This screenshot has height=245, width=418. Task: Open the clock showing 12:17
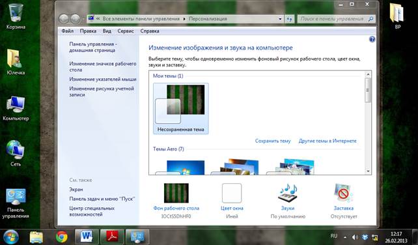point(396,237)
